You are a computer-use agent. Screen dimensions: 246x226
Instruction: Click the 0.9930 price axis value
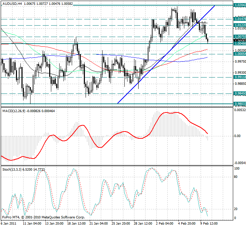click(240, 72)
